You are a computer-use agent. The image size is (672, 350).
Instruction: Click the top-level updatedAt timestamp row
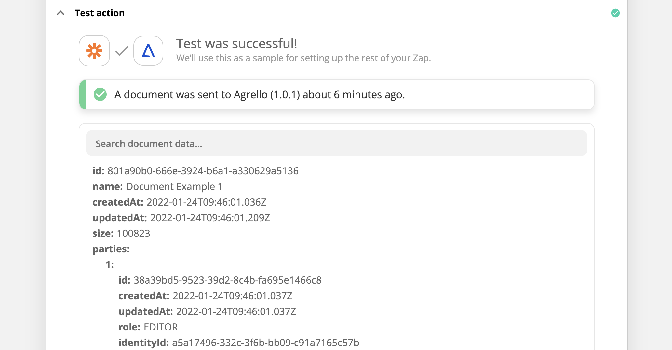[x=181, y=218]
